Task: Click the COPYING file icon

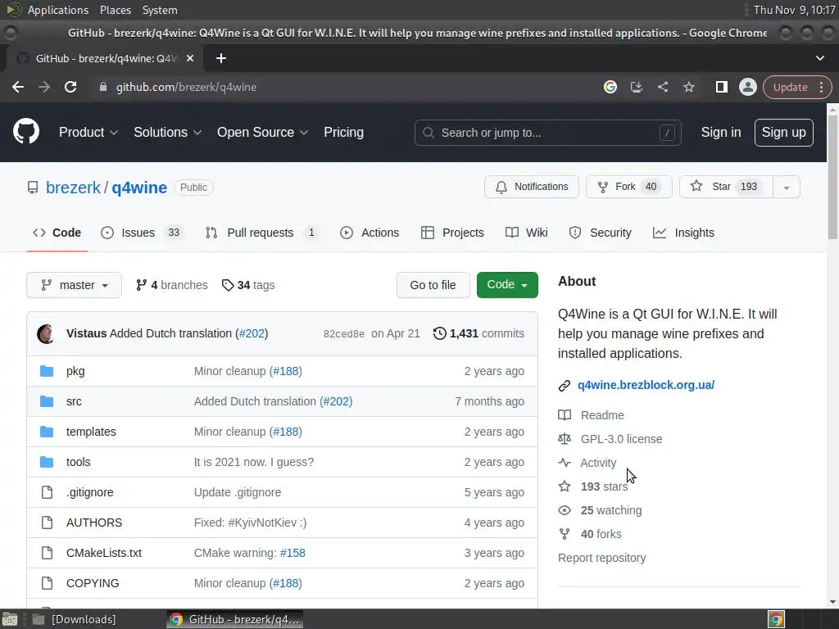Action: pos(47,583)
